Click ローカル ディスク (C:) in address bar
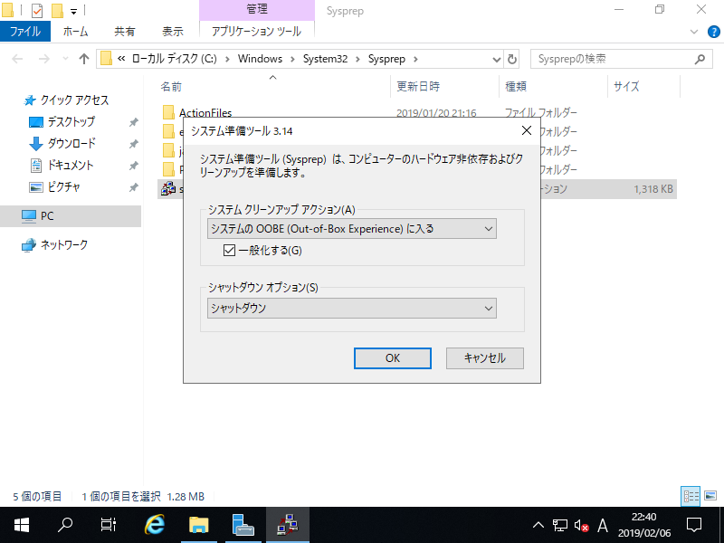This screenshot has height=543, width=724. click(x=174, y=59)
